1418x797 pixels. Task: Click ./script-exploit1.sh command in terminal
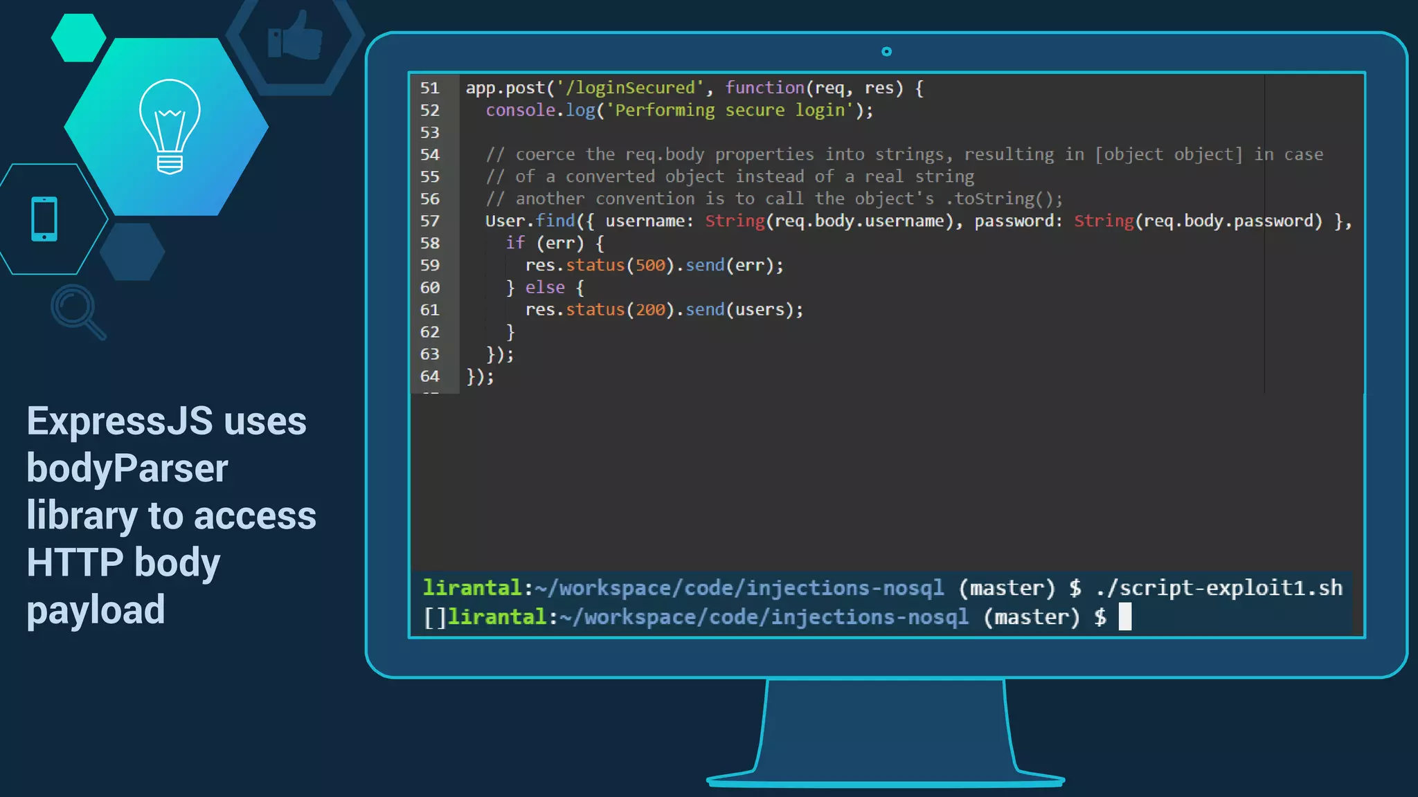coord(1219,587)
